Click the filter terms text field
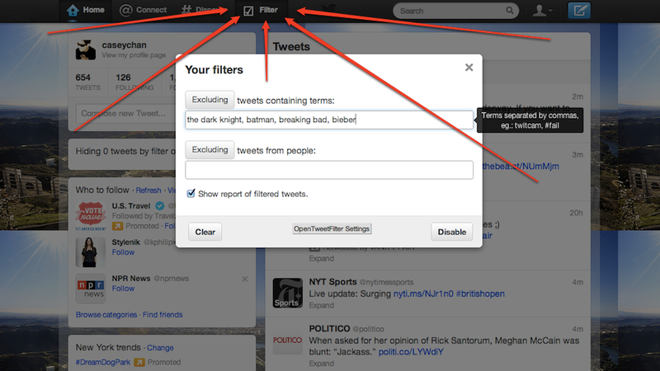This screenshot has height=371, width=660. click(329, 120)
